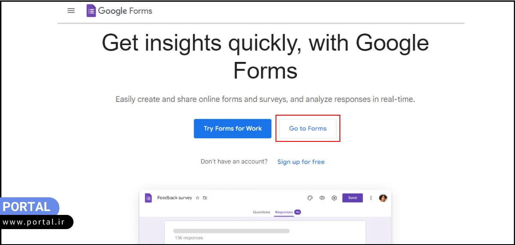Click the Google Forms logo icon
Viewport: 515px width, 245px height.
(91, 11)
